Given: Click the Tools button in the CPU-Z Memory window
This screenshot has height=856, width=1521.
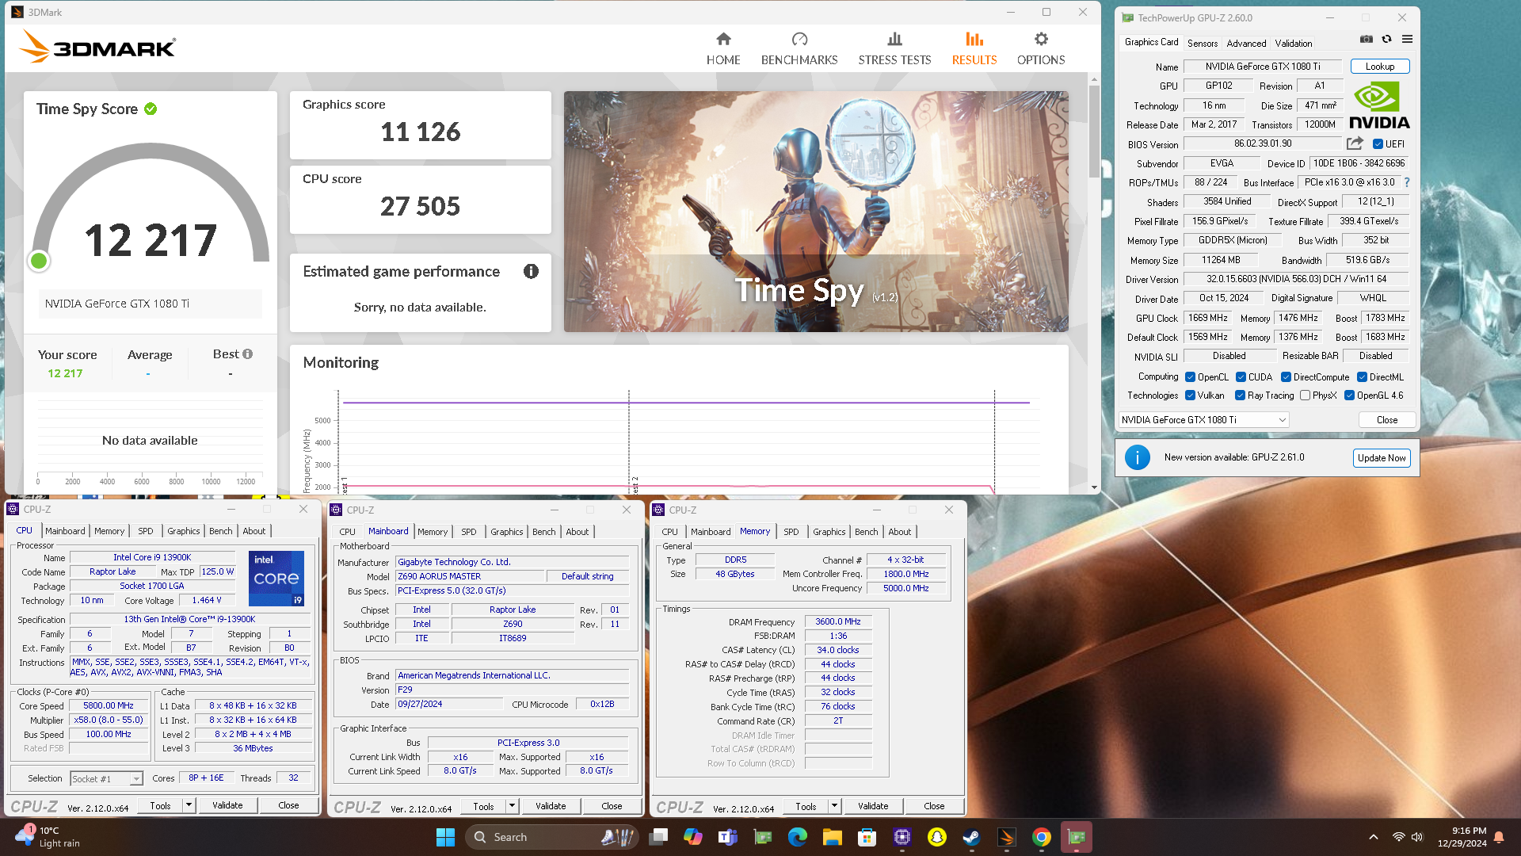Looking at the screenshot, I should pos(806,806).
